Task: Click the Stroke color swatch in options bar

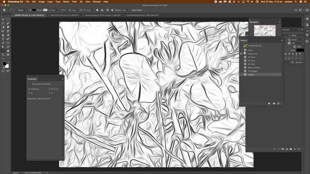Action: [45, 10]
